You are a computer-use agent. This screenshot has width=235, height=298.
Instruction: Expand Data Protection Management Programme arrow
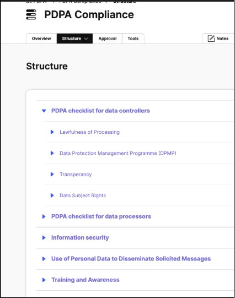(x=52, y=153)
